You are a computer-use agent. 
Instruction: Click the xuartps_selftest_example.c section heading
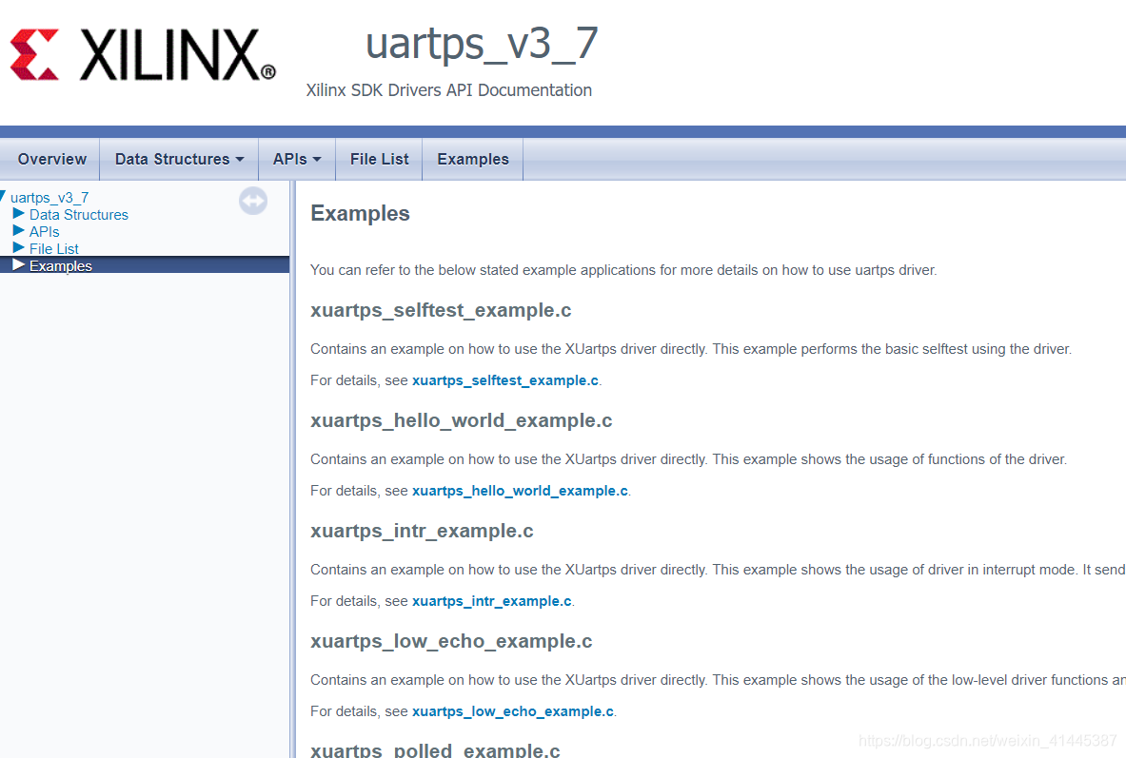tap(441, 311)
